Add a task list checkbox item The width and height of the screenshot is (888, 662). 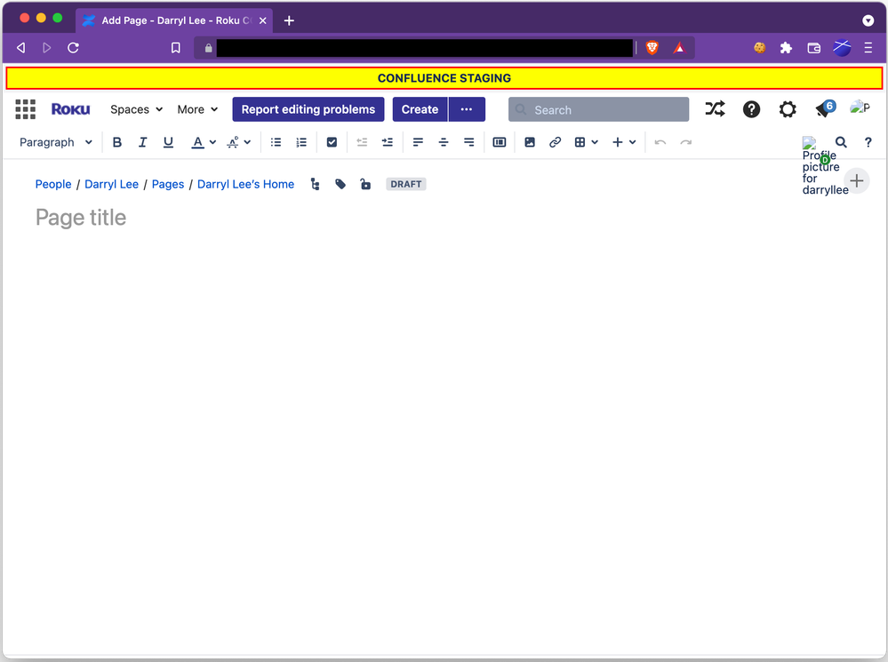click(x=332, y=142)
